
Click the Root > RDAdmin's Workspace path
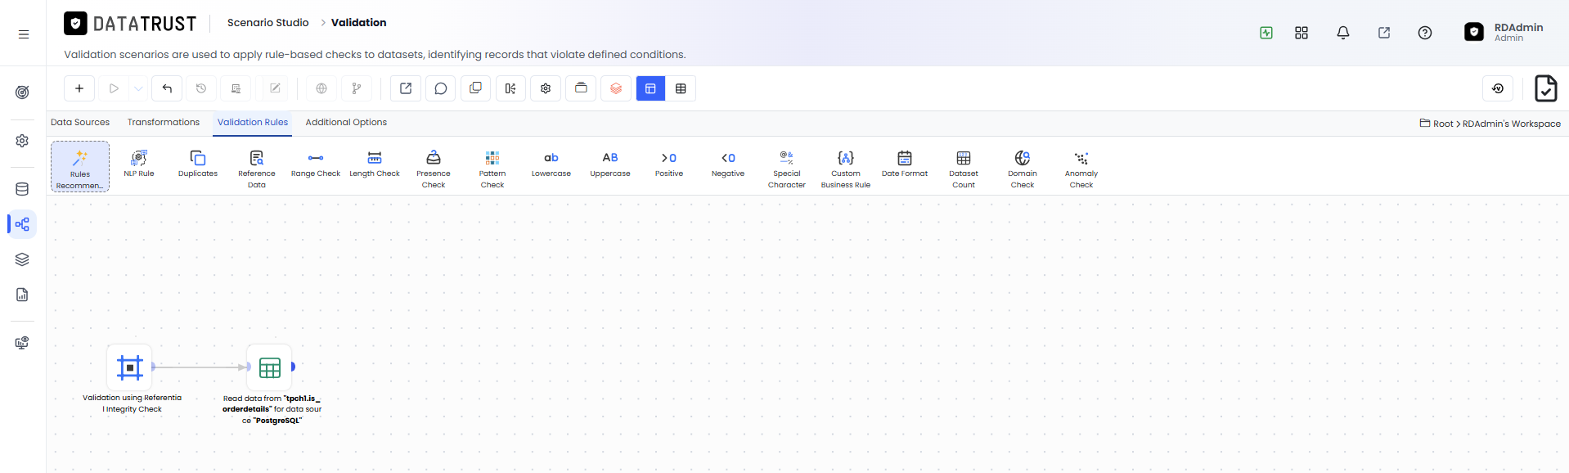pyautogui.click(x=1490, y=124)
